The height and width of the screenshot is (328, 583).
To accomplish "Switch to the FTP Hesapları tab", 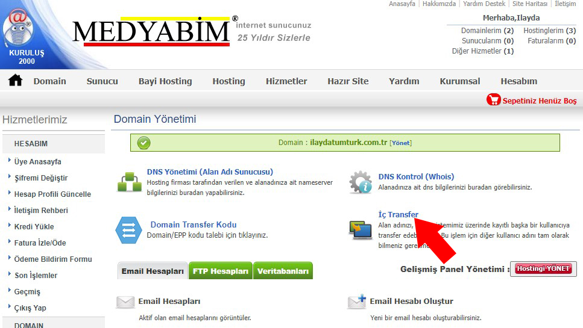I will 221,271.
